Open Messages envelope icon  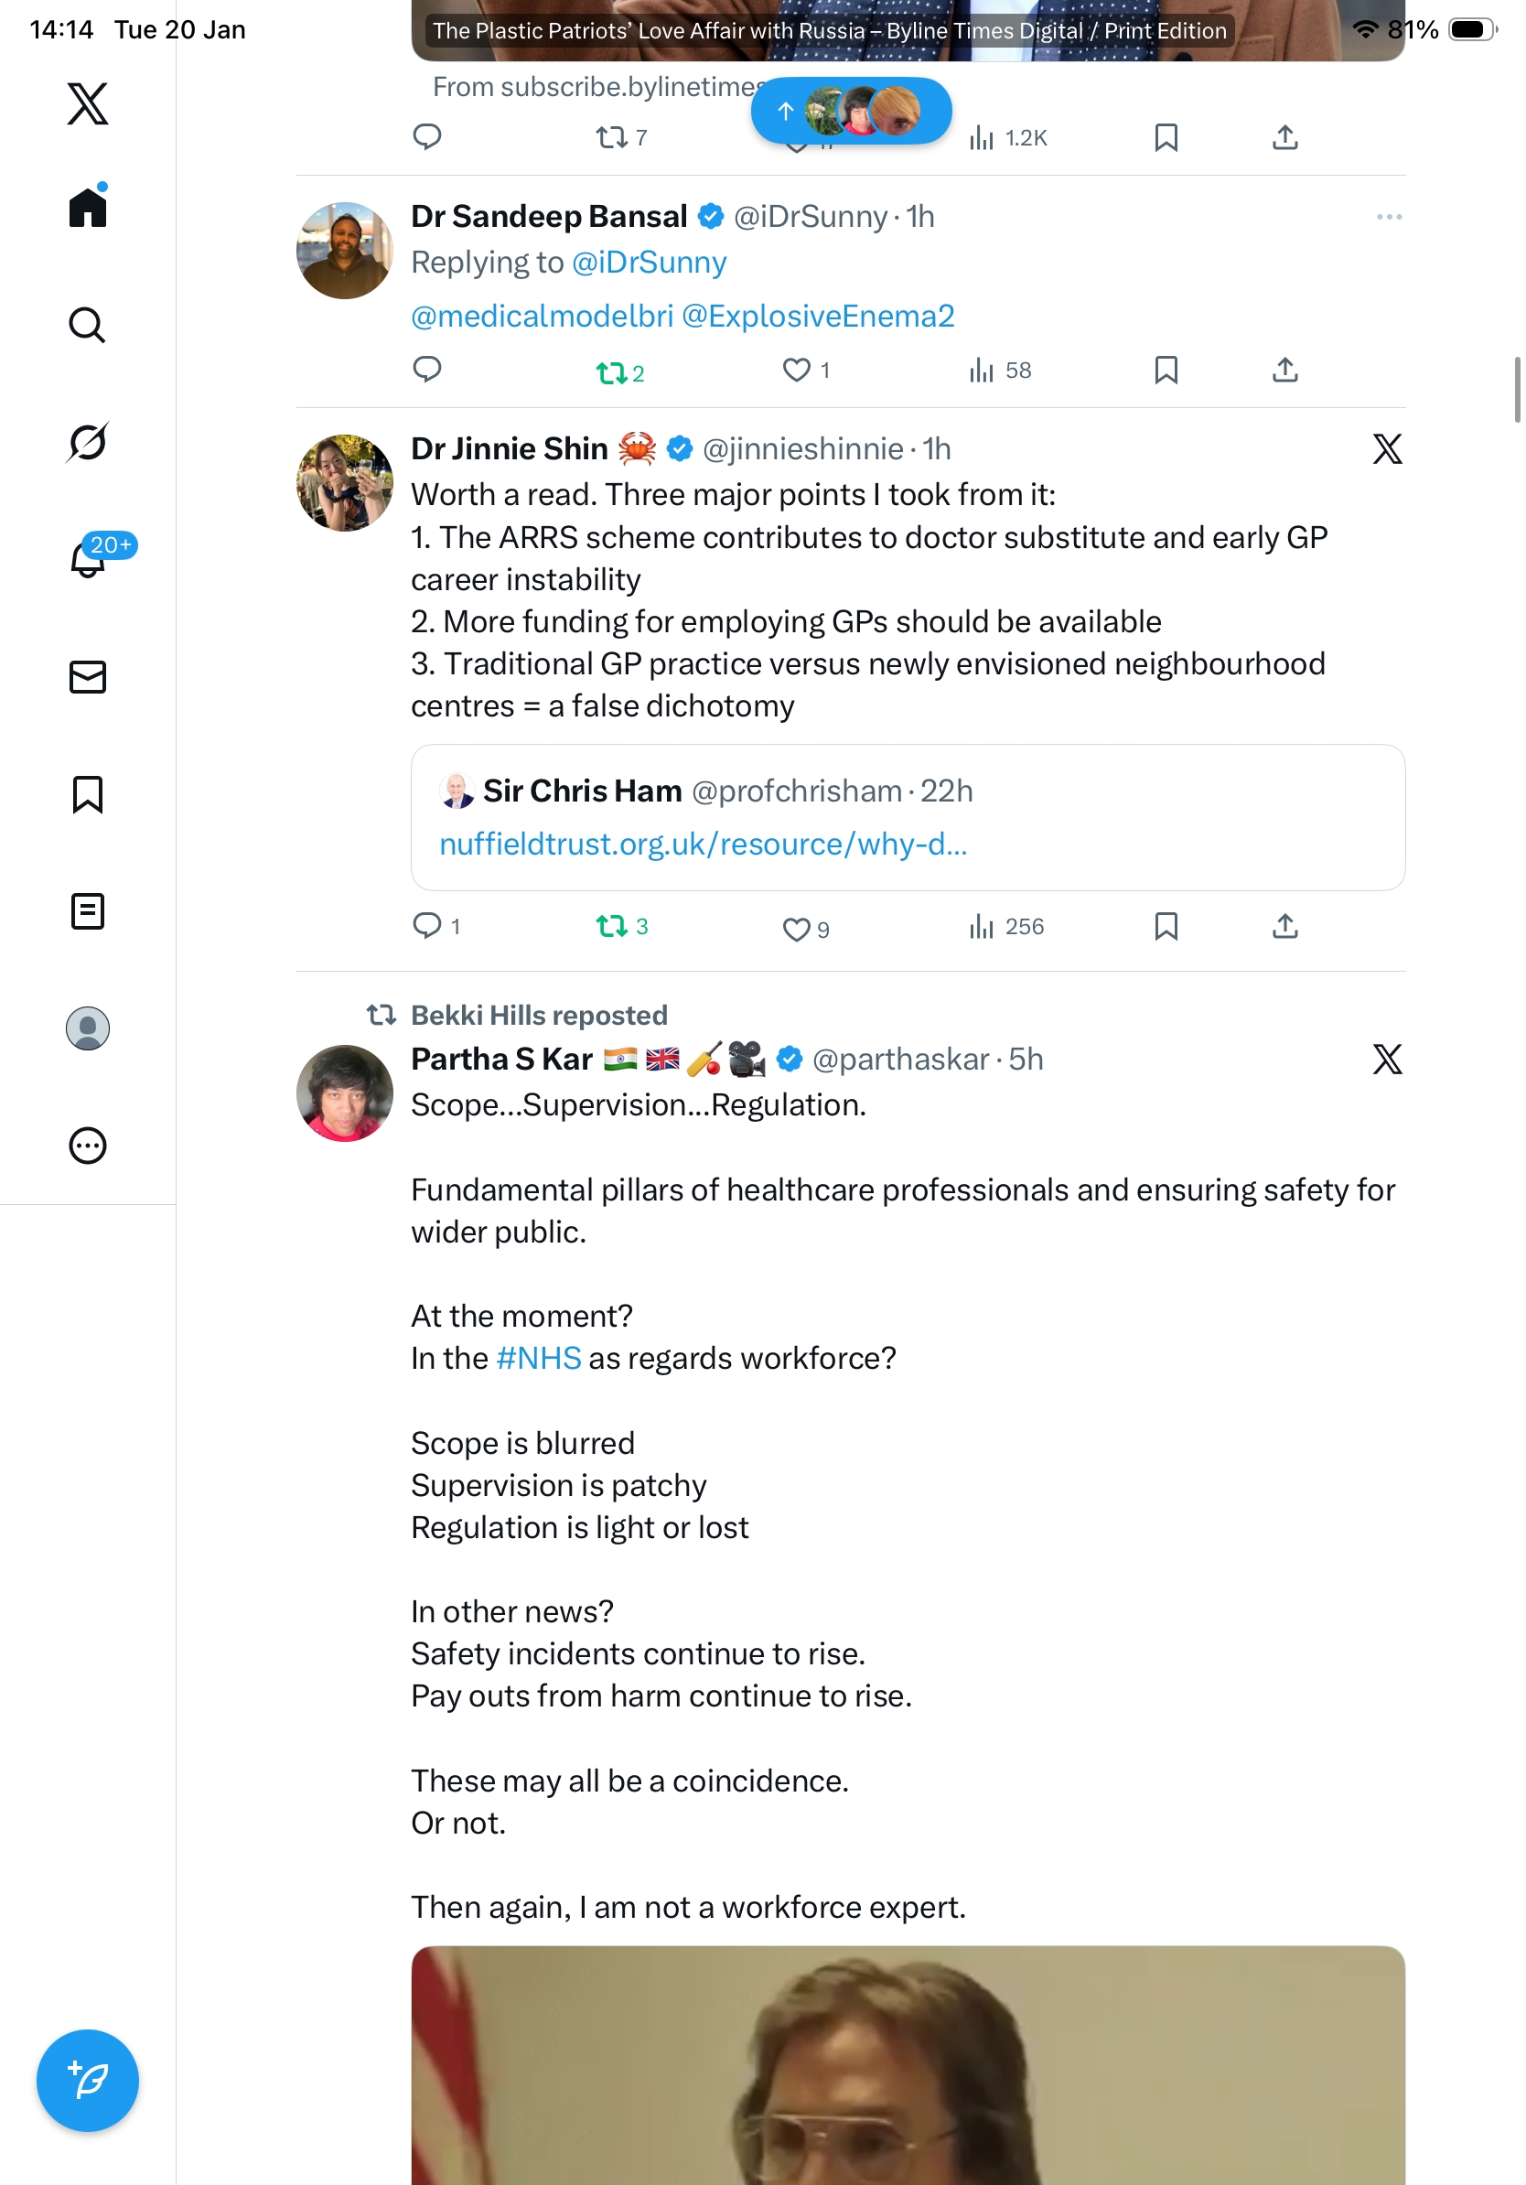[x=88, y=678]
